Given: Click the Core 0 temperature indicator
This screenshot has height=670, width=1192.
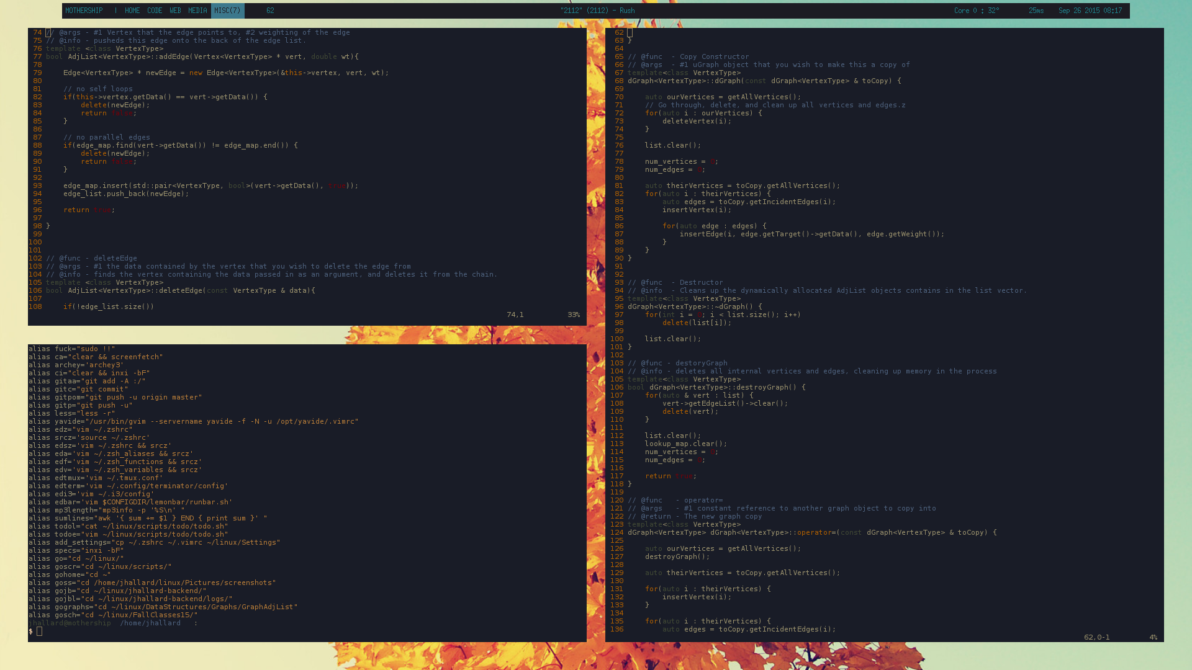Looking at the screenshot, I should coord(976,11).
